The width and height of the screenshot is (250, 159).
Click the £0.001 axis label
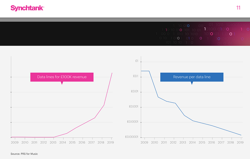(x=134, y=106)
